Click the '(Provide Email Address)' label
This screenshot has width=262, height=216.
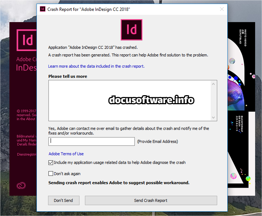click(x=158, y=141)
